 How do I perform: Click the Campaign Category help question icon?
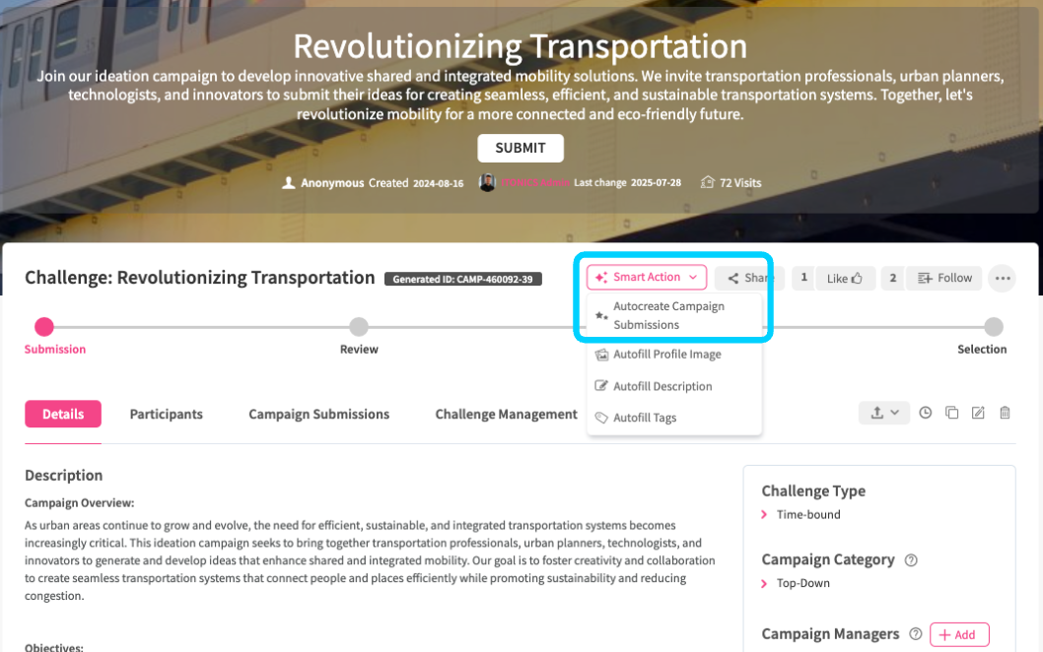(x=911, y=560)
